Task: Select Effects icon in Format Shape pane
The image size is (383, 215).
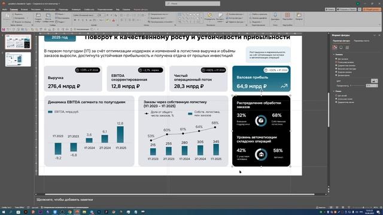Action: coord(341,47)
